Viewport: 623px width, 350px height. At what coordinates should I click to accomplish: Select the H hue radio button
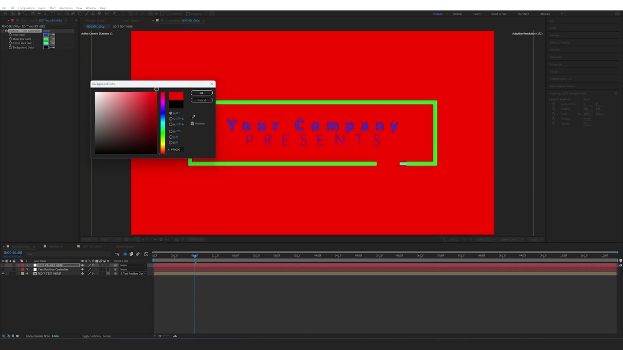point(171,113)
